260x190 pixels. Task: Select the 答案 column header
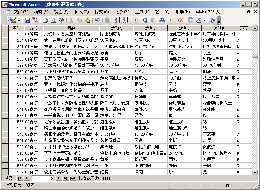pos(244,28)
